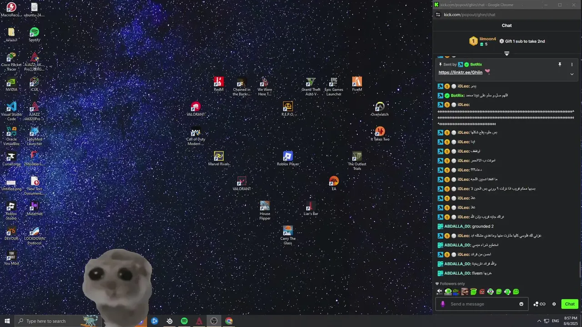Open the pinned message three-dot menu
Image resolution: width=582 pixels, height=327 pixels.
click(572, 64)
